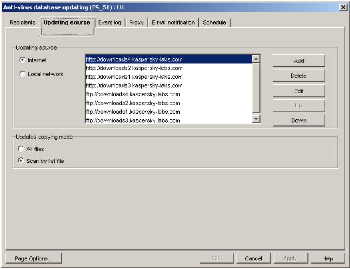Select http://downloads1.kaspersky-labs.com entry
This screenshot has height=269, width=350.
pyautogui.click(x=169, y=77)
